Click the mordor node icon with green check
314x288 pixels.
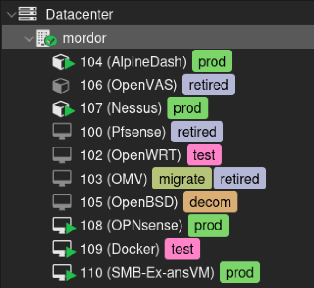coord(46,38)
